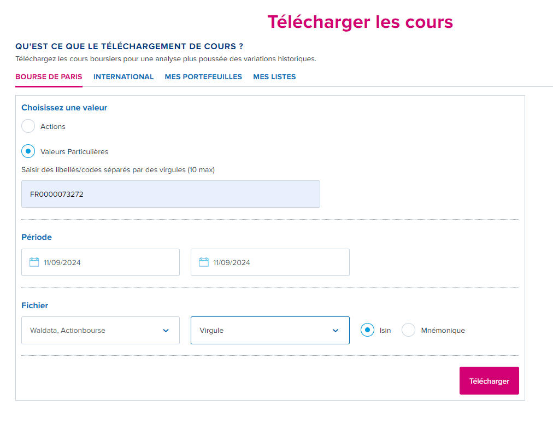
Task: Switch to the International tab
Action: click(x=123, y=77)
